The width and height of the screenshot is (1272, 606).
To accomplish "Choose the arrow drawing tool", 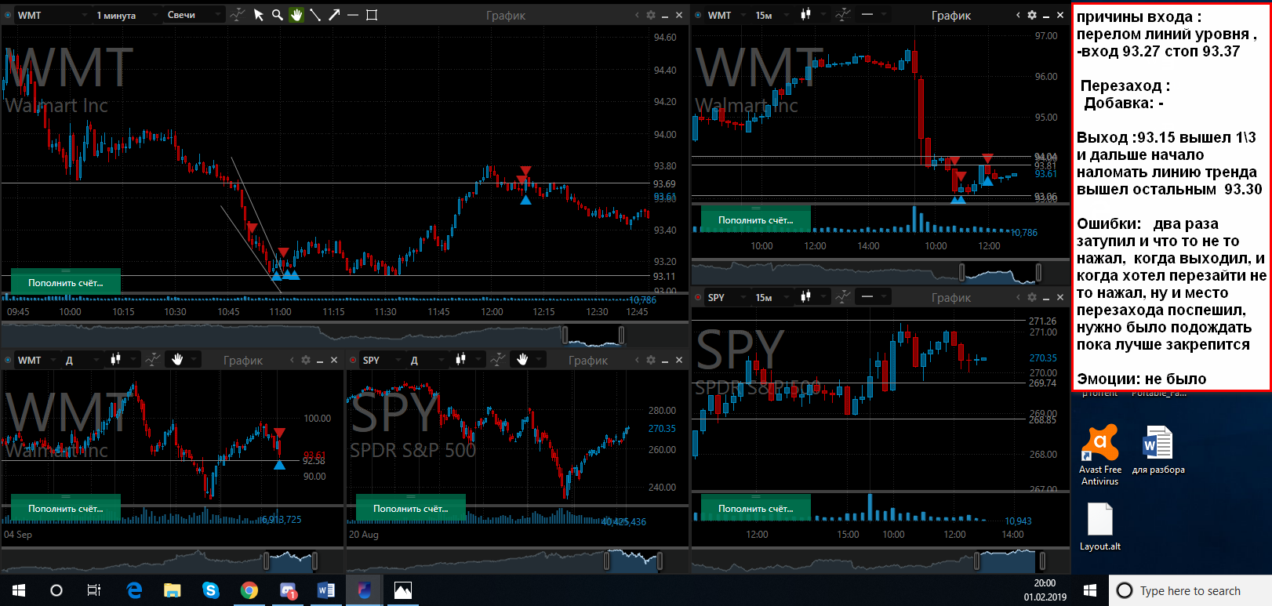I will click(x=334, y=15).
